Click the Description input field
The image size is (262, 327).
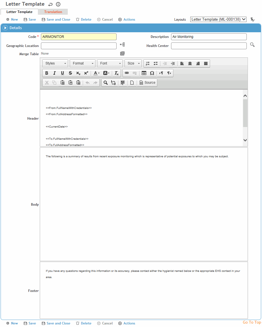[x=209, y=37]
